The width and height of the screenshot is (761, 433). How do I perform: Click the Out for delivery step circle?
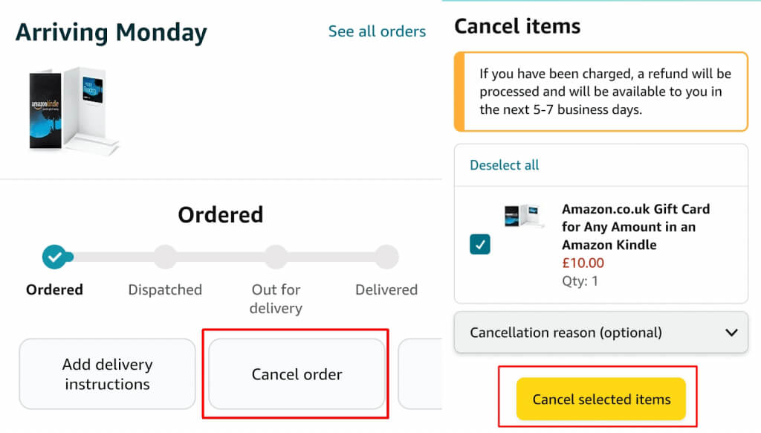coord(276,257)
